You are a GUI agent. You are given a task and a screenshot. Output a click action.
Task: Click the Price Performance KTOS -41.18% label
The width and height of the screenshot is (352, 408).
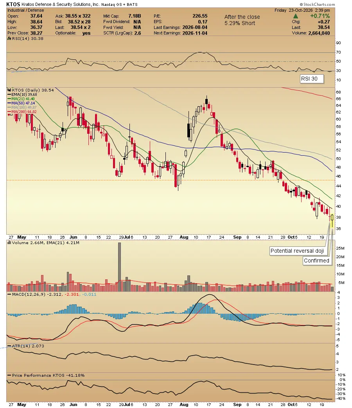46,376
